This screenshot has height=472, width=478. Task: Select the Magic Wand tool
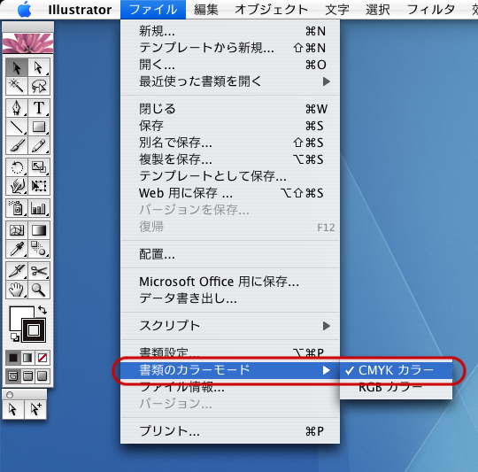click(x=17, y=86)
